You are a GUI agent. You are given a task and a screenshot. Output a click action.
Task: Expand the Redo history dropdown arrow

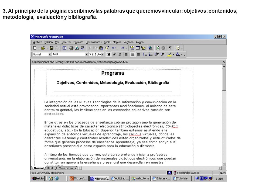pos(126,48)
